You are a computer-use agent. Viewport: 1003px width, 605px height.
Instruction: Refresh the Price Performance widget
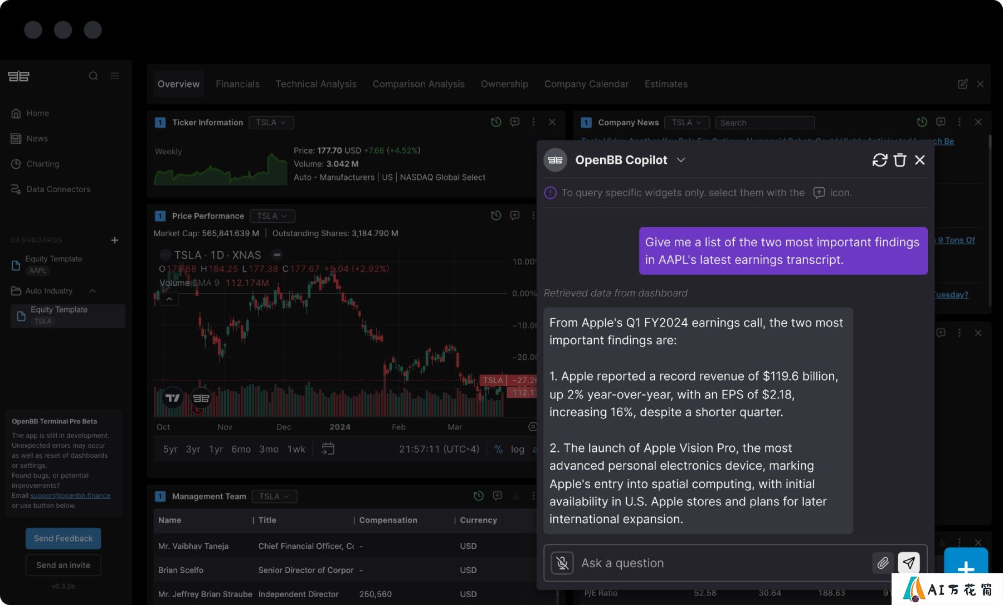click(x=496, y=216)
